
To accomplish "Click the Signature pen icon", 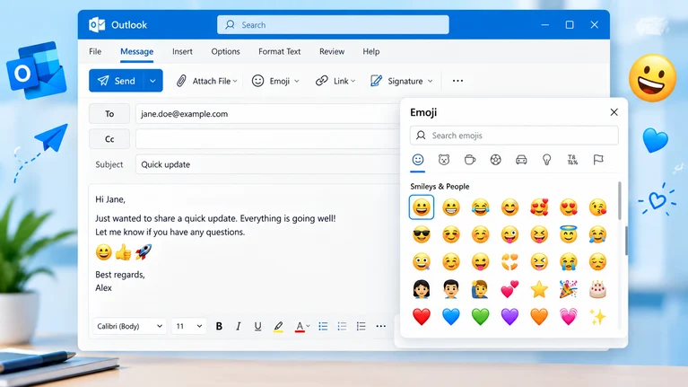I will (x=376, y=81).
